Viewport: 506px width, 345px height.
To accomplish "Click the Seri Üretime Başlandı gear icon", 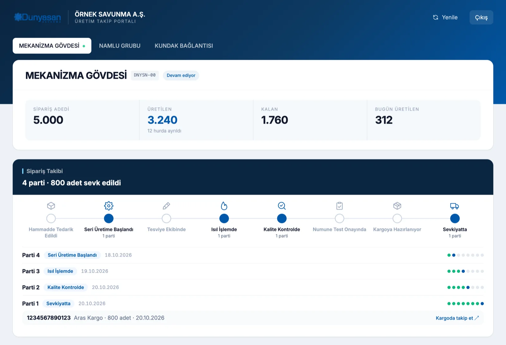I will point(109,206).
